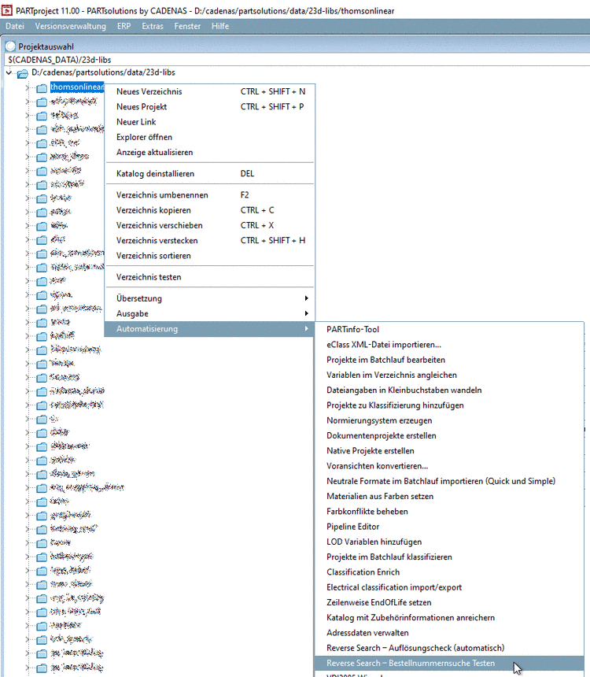Viewport: 590px width, 677px height.
Task: Select Adressdaten verwalten
Action: [449, 633]
